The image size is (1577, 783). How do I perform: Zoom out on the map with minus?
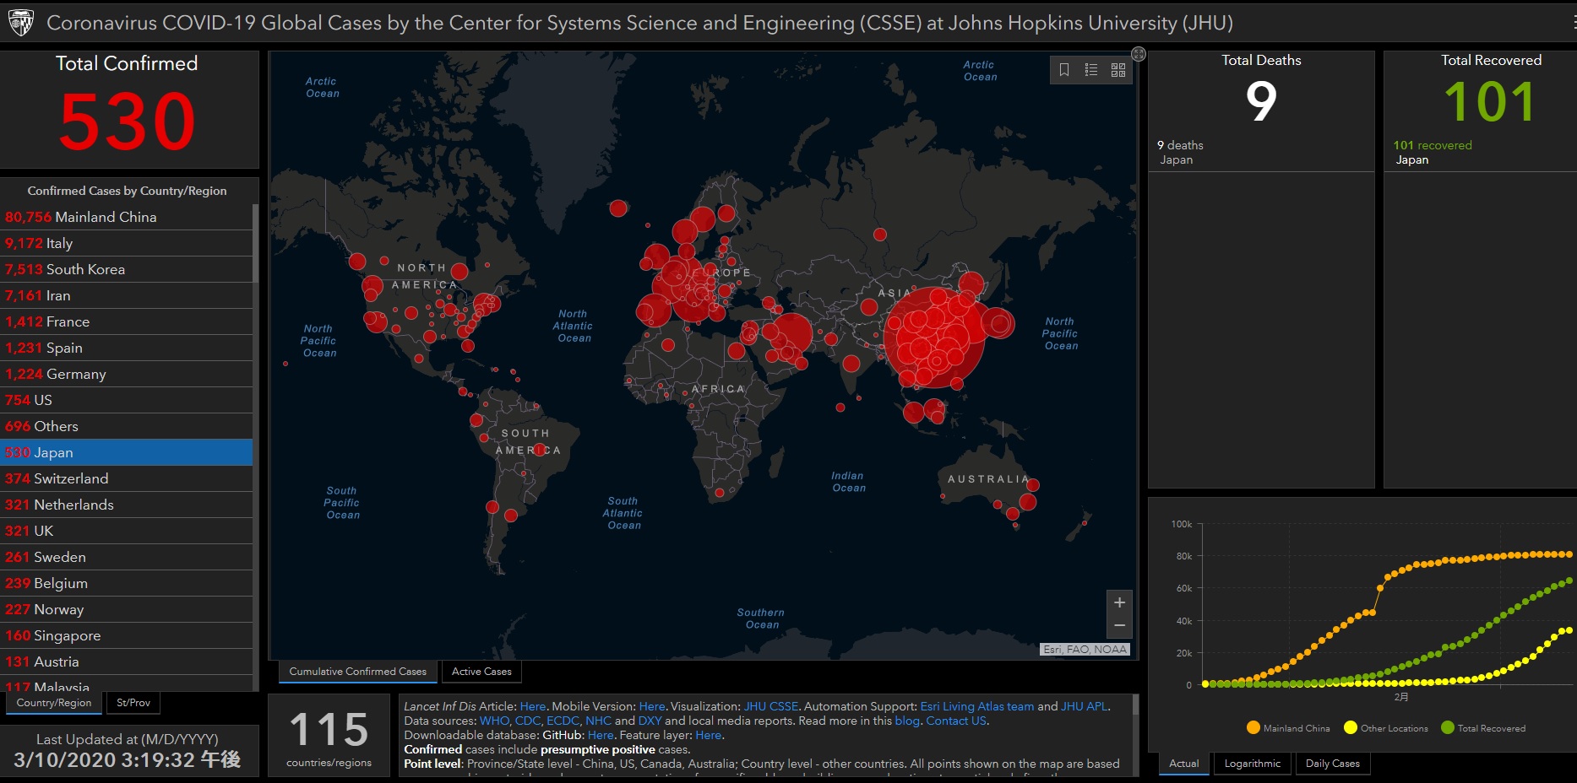pos(1119,625)
